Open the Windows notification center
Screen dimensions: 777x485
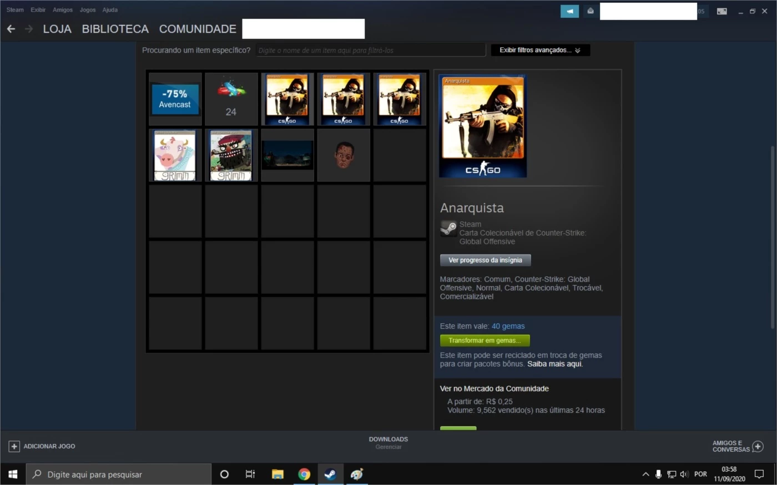(759, 474)
